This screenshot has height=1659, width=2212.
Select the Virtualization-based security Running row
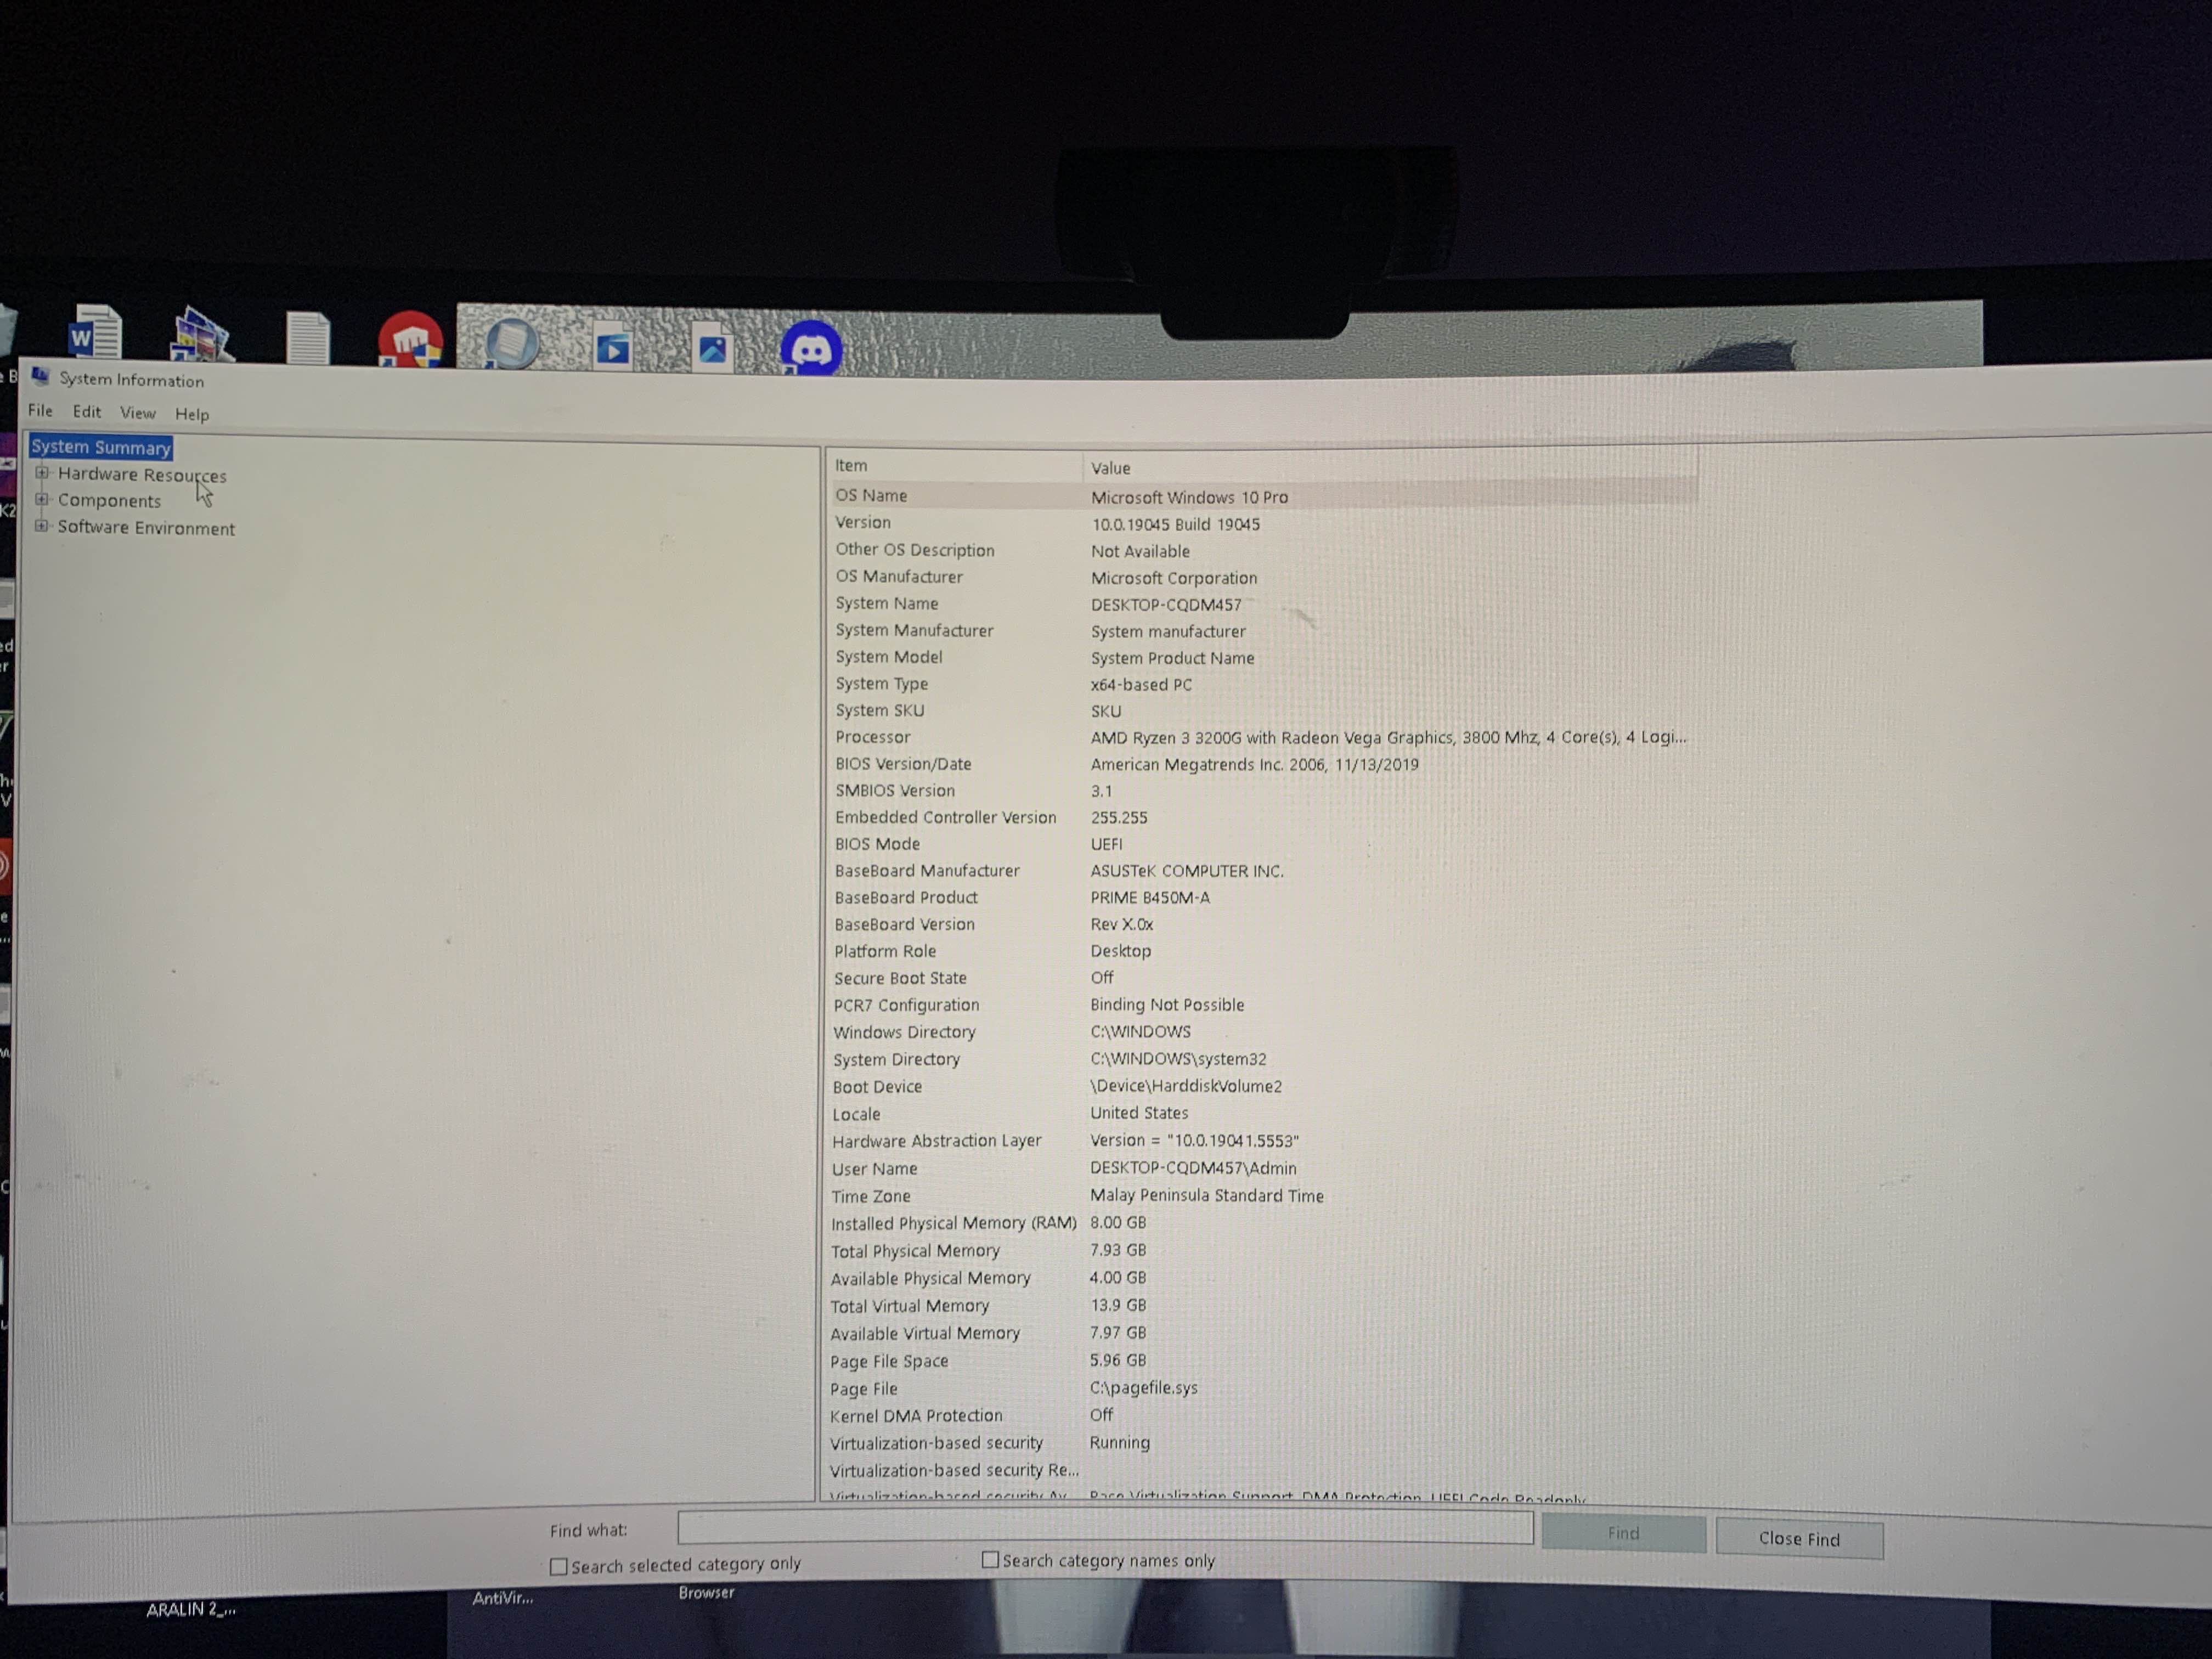pyautogui.click(x=1264, y=1443)
